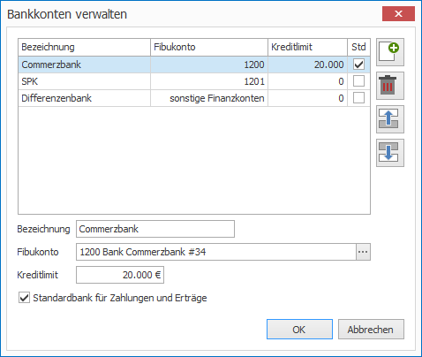Click the Kreditlimit 0 cell of SPK

point(308,81)
